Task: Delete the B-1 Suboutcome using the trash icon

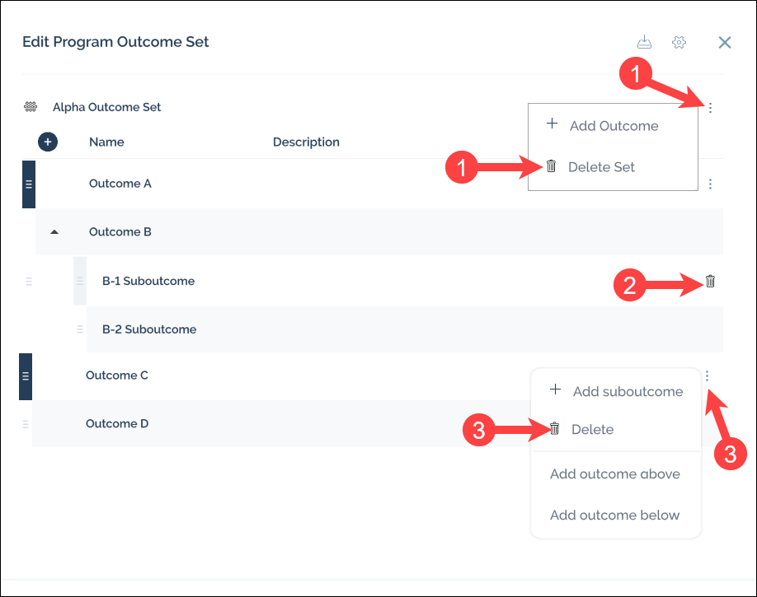Action: click(x=710, y=282)
